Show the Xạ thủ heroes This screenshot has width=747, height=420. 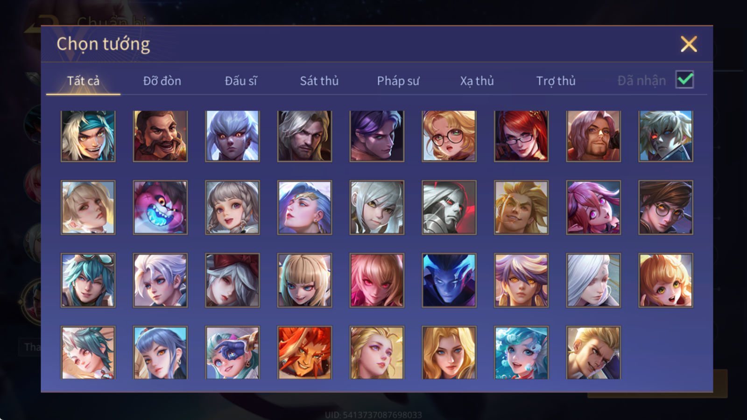click(477, 81)
